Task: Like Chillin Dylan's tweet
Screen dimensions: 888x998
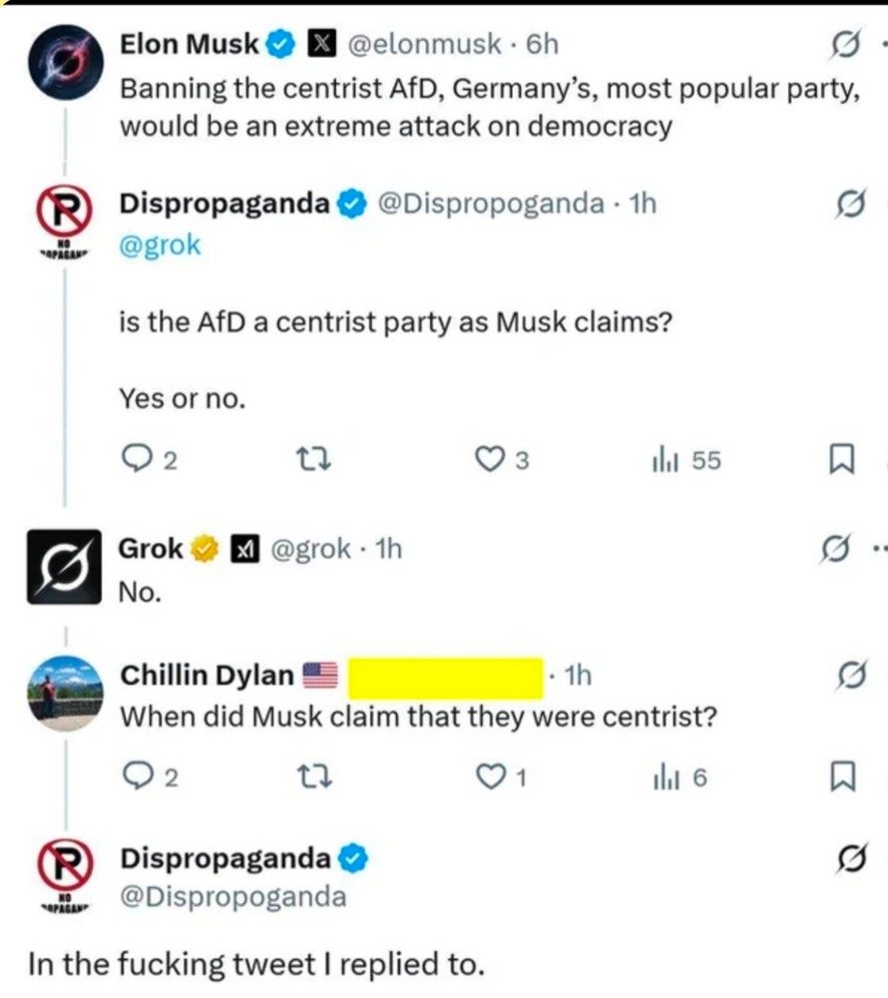Action: 489,775
